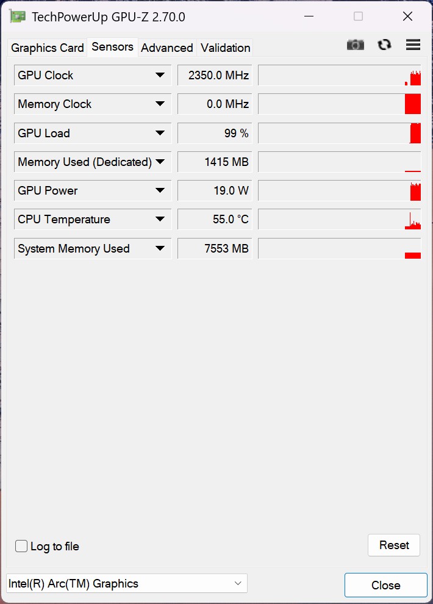Click the Reset button
This screenshot has height=604, width=433.
[394, 545]
